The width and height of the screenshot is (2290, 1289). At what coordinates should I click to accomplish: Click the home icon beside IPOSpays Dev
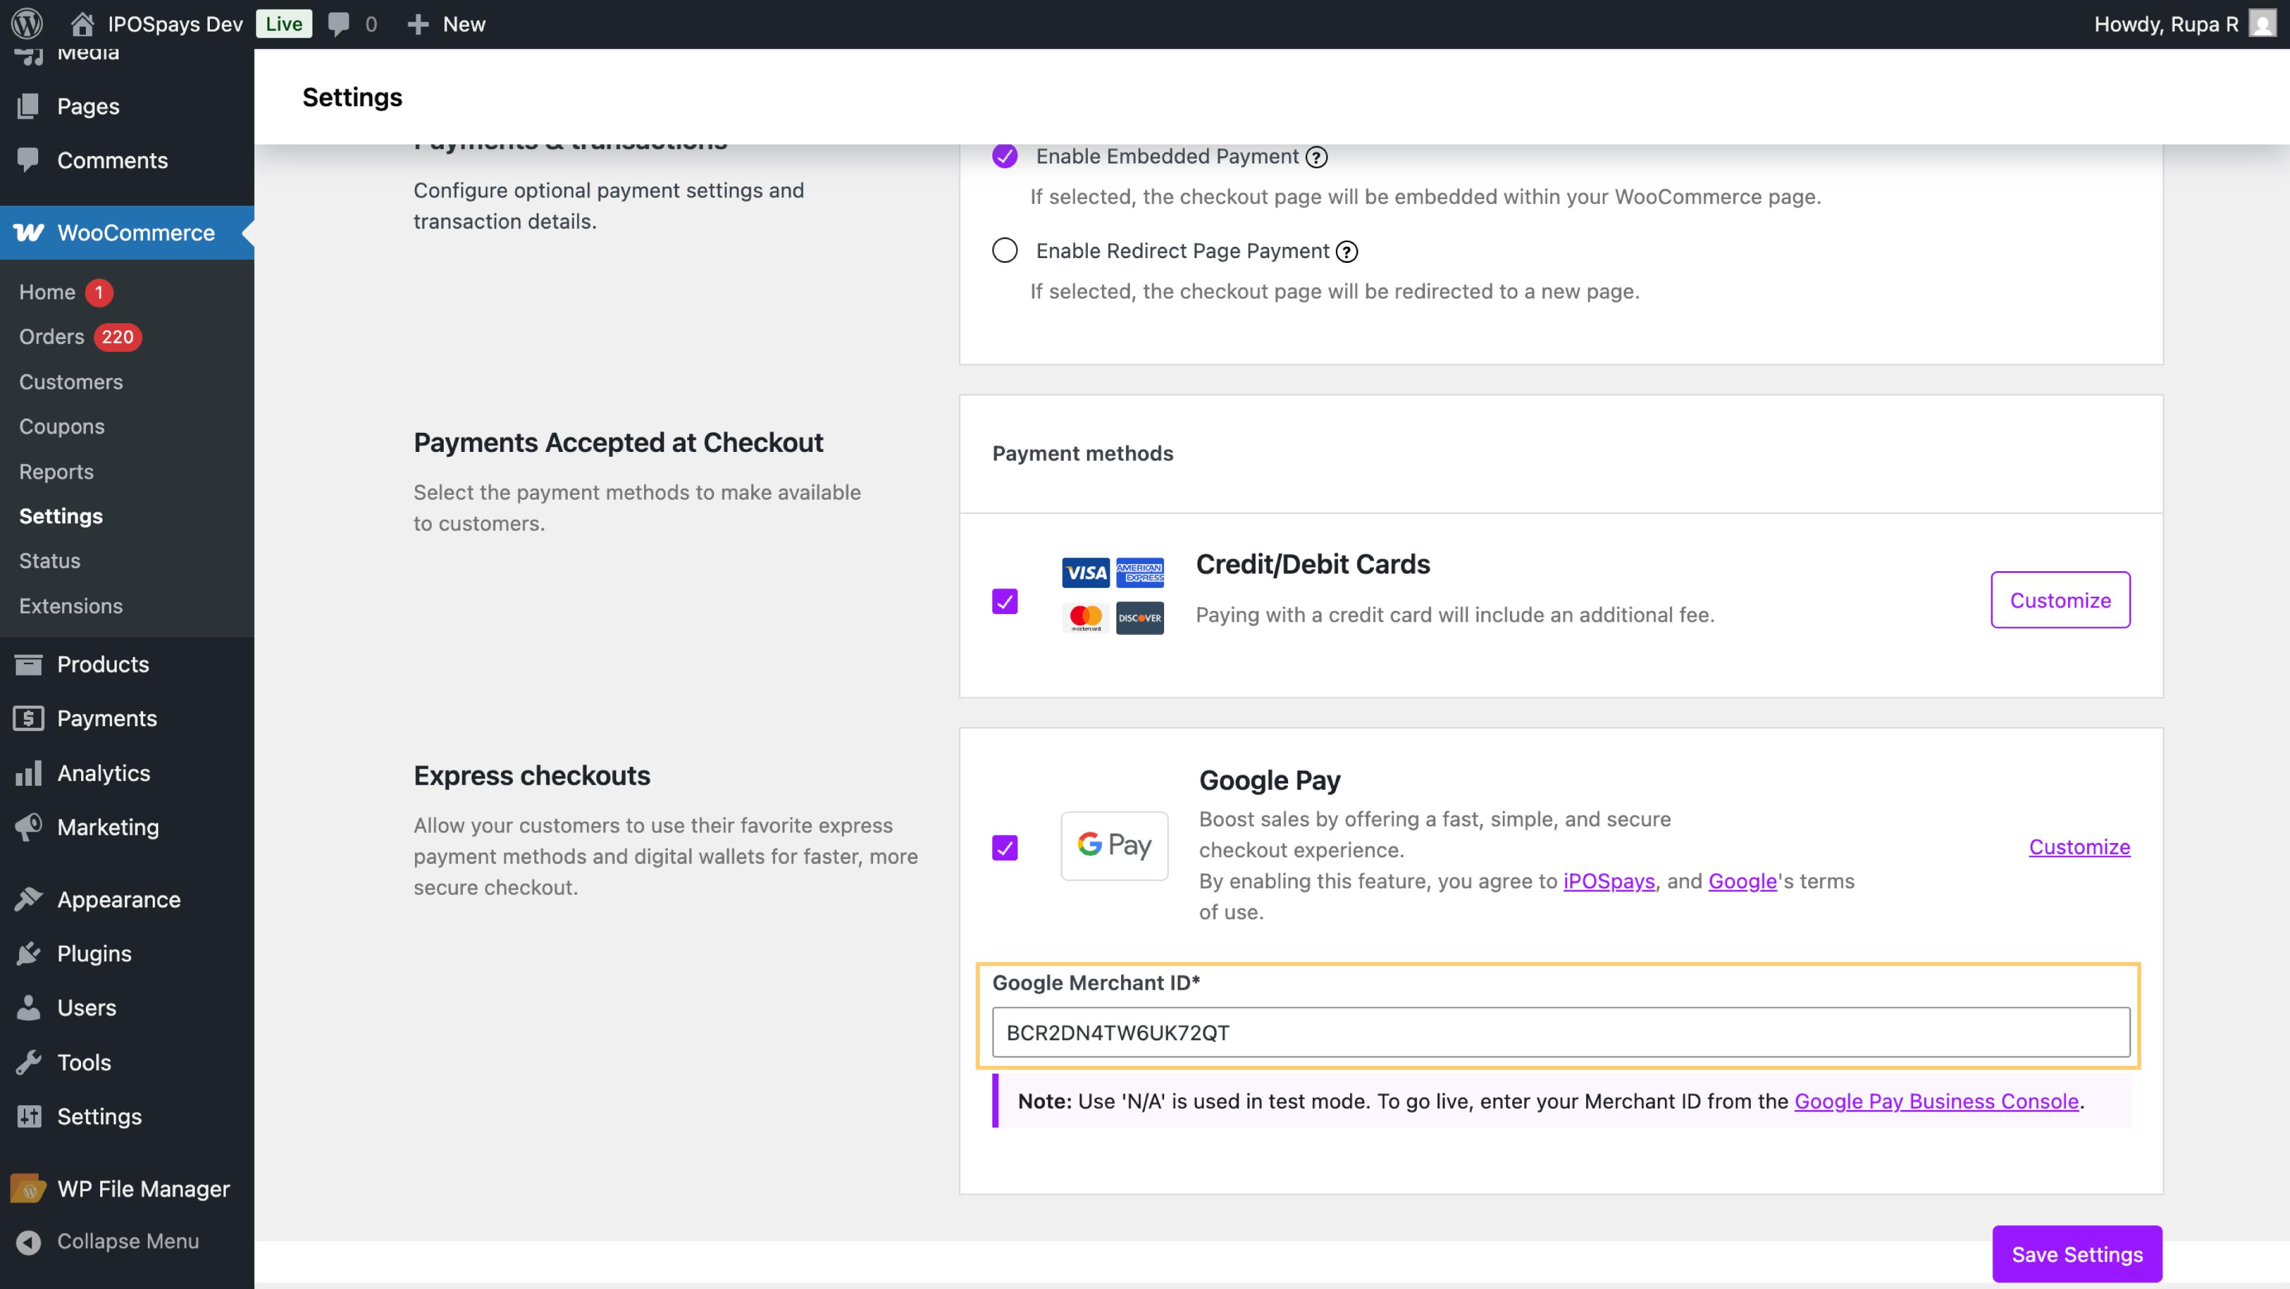[x=82, y=24]
